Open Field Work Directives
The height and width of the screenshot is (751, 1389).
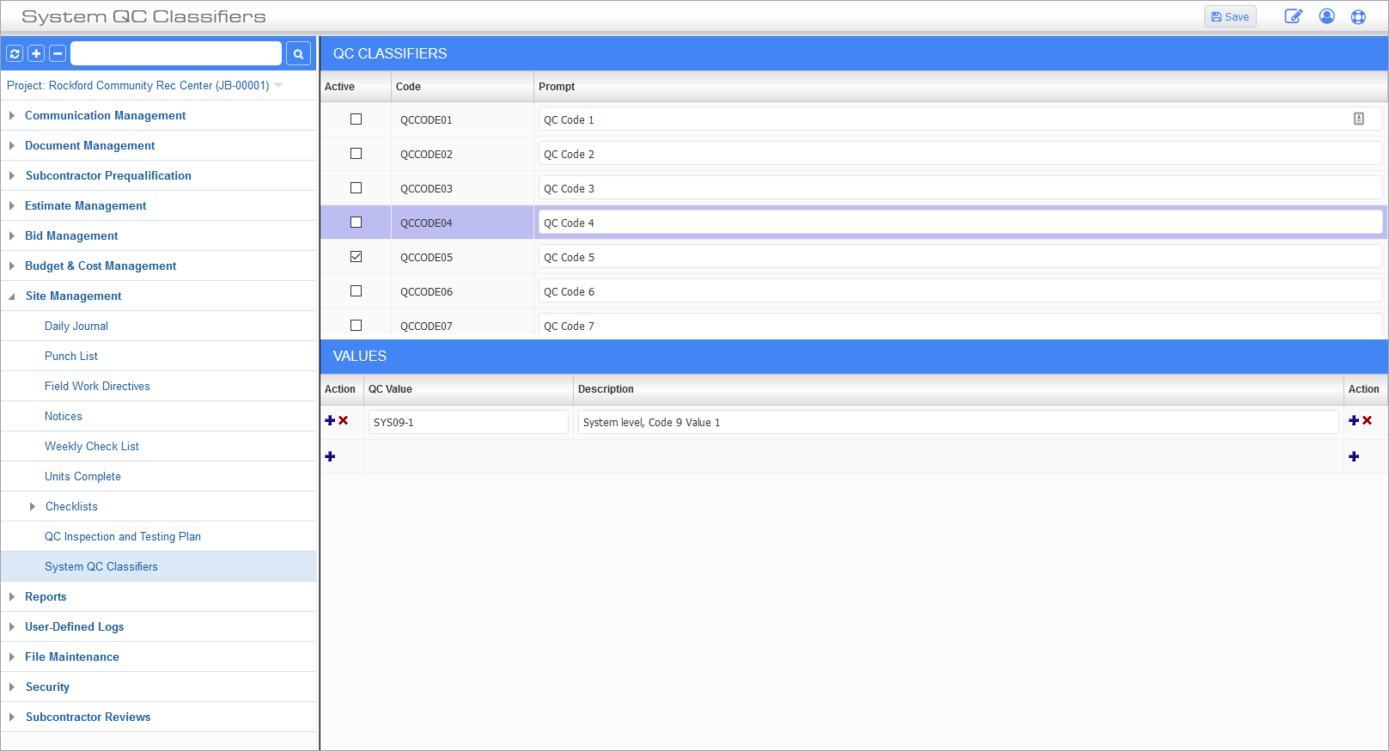pyautogui.click(x=97, y=386)
